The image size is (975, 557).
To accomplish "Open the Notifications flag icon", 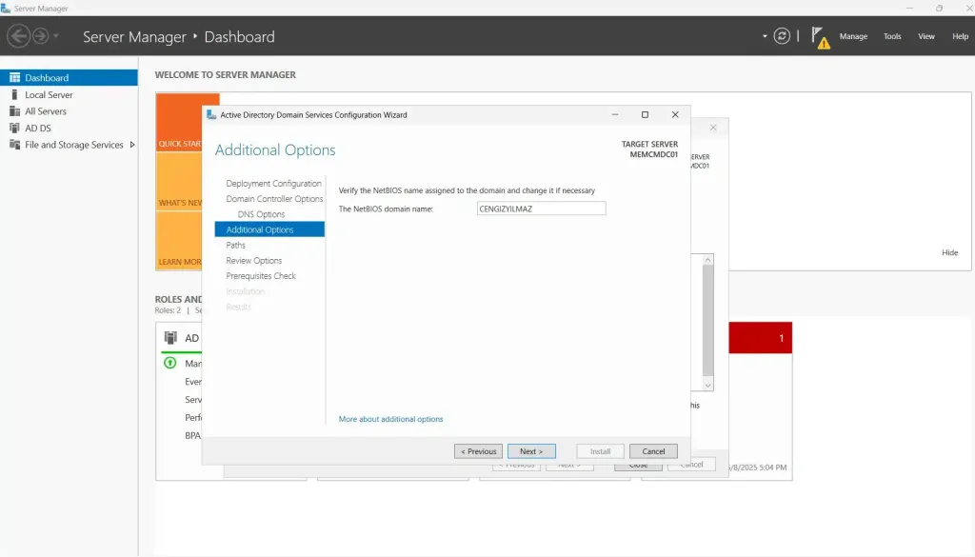I will pos(819,36).
